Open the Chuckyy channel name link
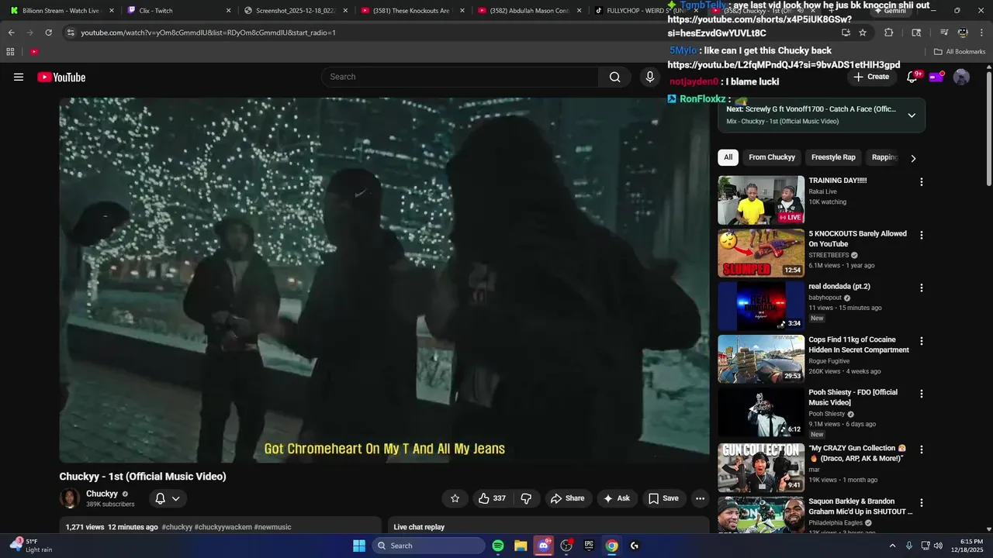The width and height of the screenshot is (993, 558). click(x=102, y=494)
